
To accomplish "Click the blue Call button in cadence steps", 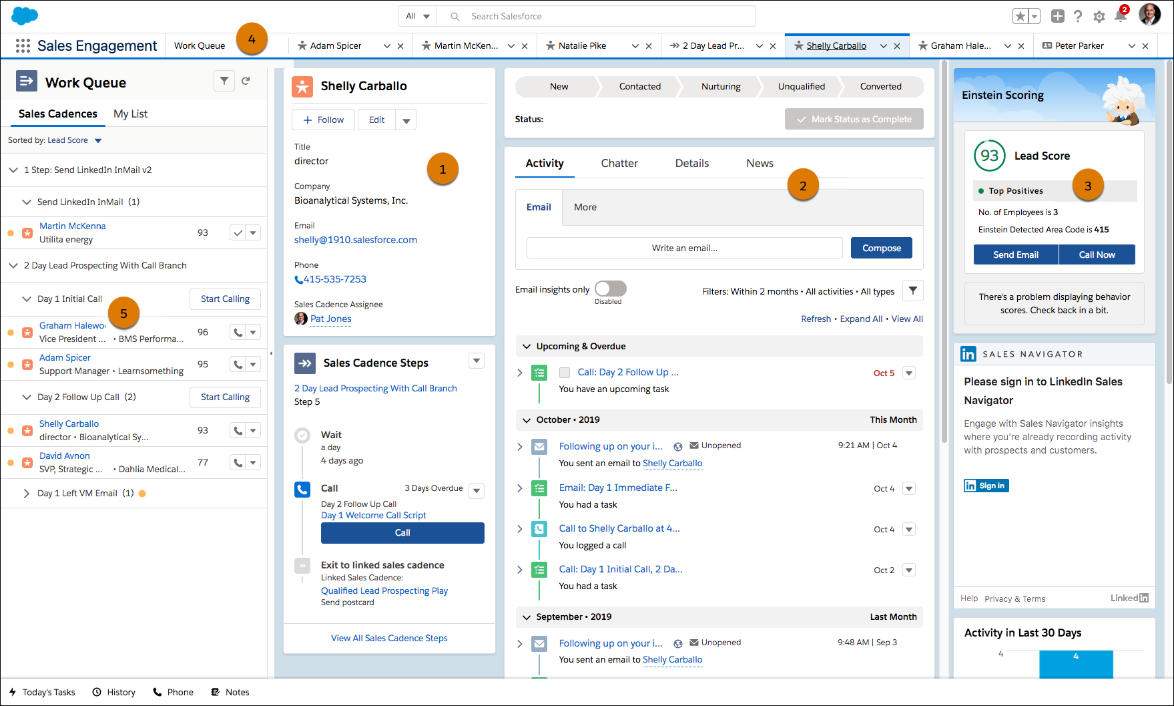I will pos(402,533).
